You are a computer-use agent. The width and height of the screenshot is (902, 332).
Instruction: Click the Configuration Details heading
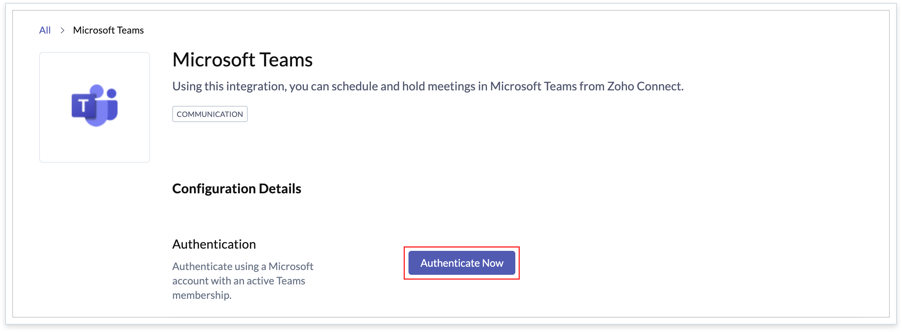pos(237,189)
